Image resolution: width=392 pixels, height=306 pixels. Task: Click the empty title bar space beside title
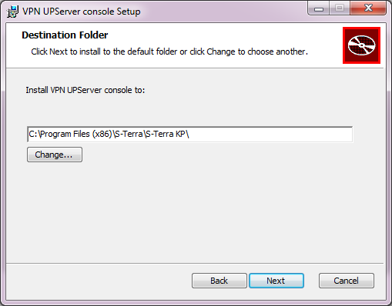click(223, 12)
